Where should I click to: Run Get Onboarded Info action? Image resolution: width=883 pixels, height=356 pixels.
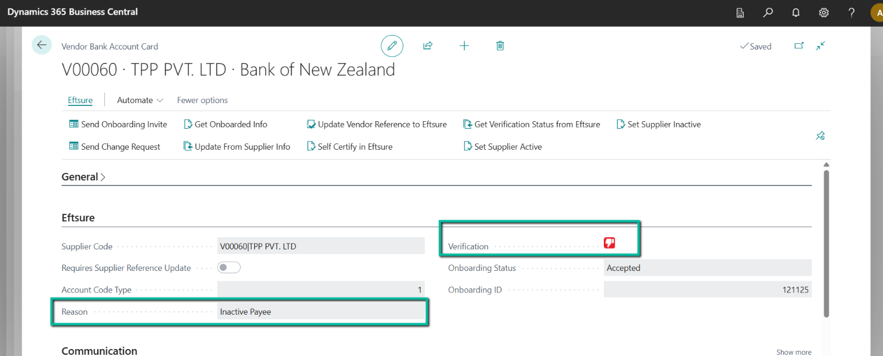pos(226,124)
